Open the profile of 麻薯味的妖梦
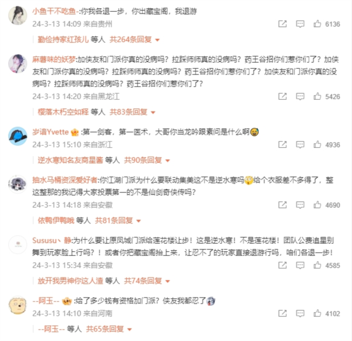Image resolution: width=352 pixels, height=341 pixels. click(x=54, y=59)
